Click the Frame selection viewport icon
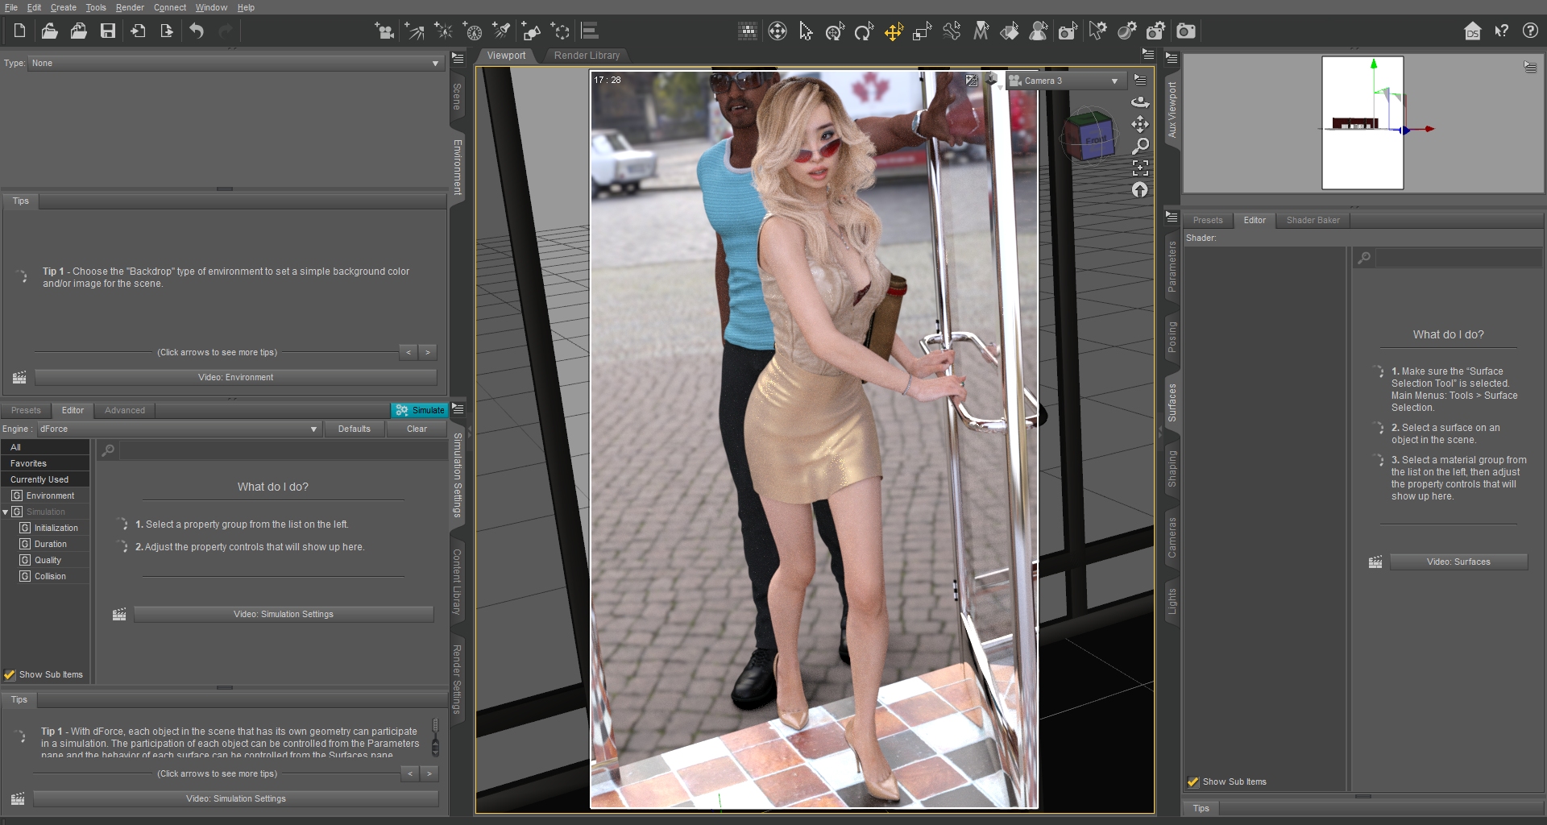This screenshot has height=825, width=1547. pos(1140,168)
